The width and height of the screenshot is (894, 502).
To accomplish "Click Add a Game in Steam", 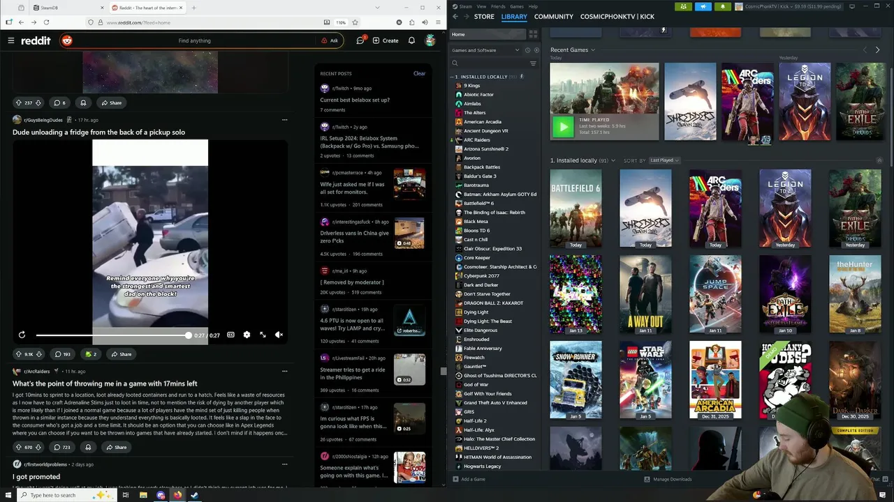I will click(x=468, y=479).
